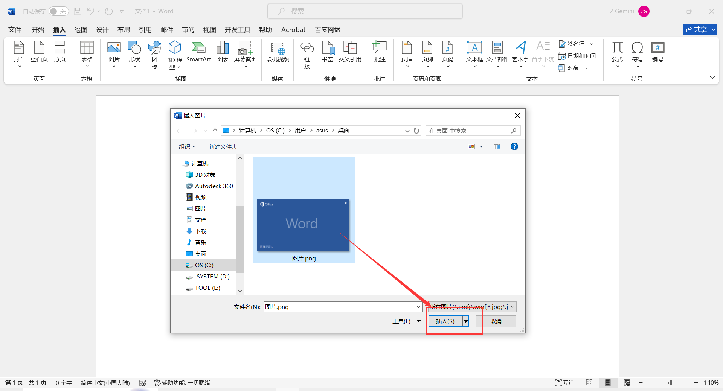Refresh the folder listing in dialog
The image size is (723, 391).
416,131
